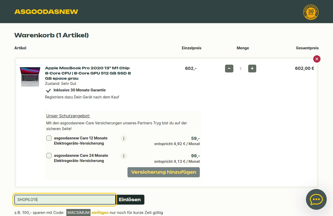Open the live chat bubble
The image size is (333, 216).
click(316, 199)
